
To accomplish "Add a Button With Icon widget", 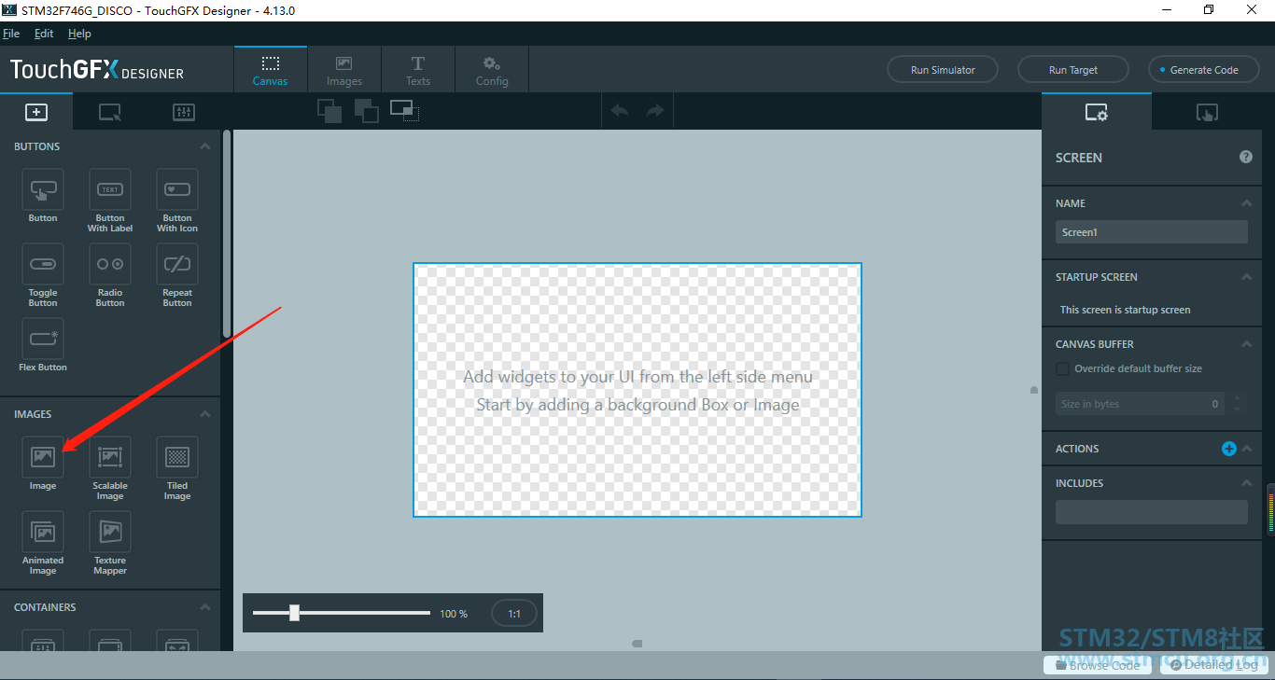I will (x=177, y=189).
